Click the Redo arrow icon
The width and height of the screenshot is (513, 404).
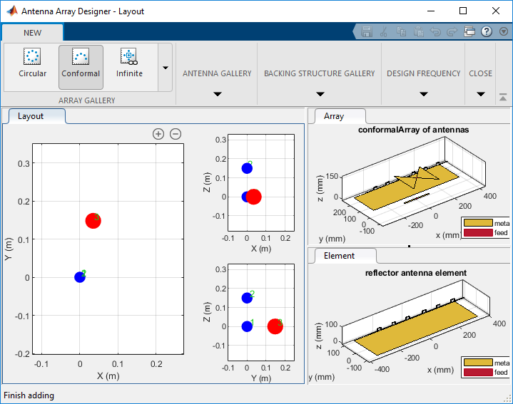point(452,31)
